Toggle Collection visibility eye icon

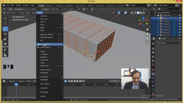pos(180,15)
